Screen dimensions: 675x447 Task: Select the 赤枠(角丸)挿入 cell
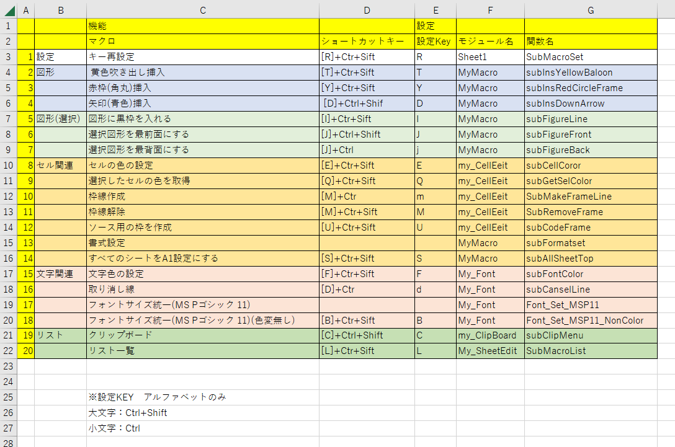203,88
